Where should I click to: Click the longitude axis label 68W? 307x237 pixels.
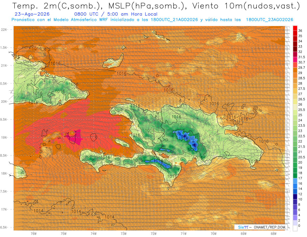pyautogui.click(x=273, y=234)
